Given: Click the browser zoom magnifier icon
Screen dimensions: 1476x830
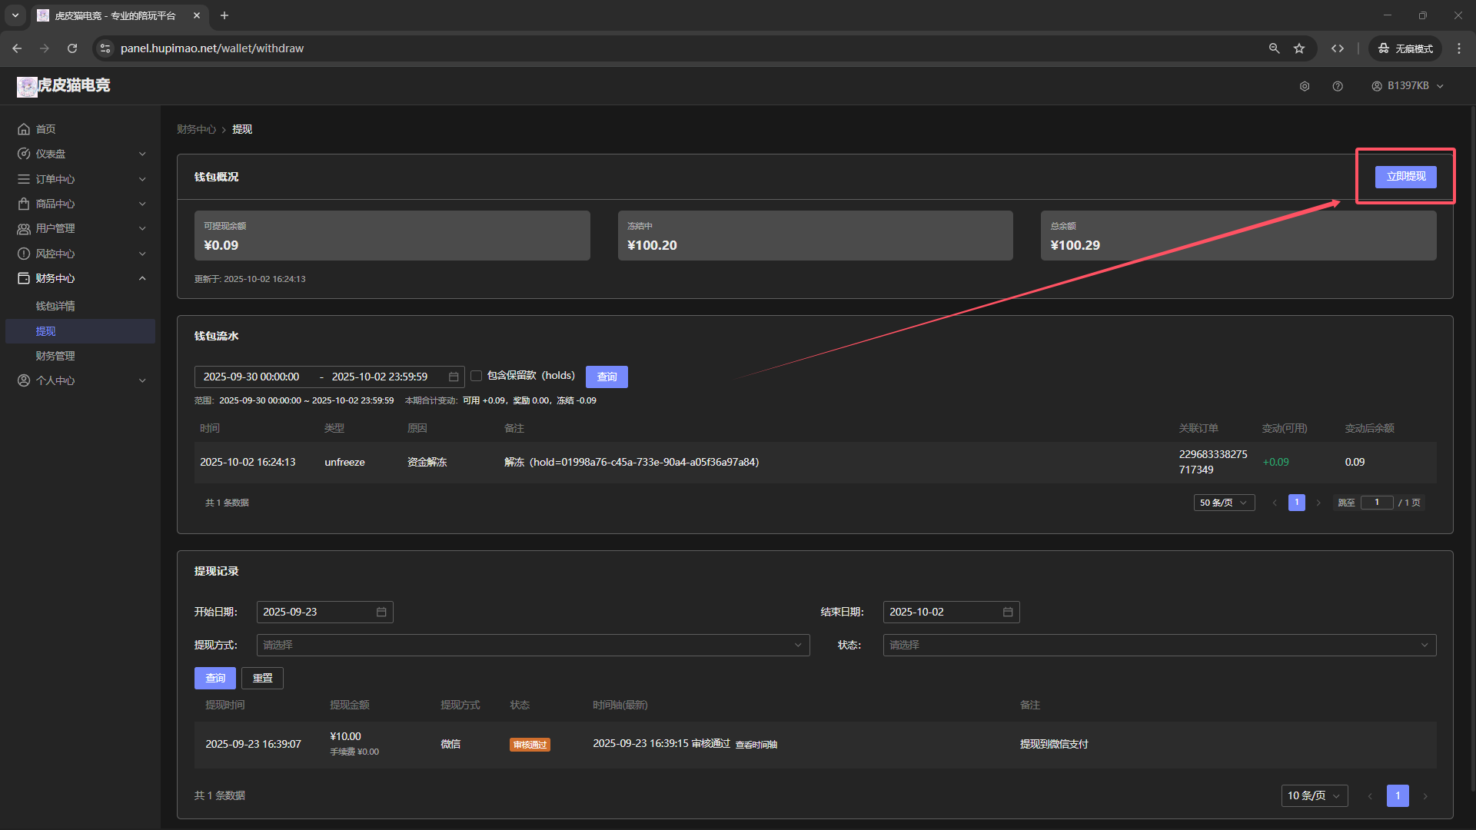Looking at the screenshot, I should 1274,48.
